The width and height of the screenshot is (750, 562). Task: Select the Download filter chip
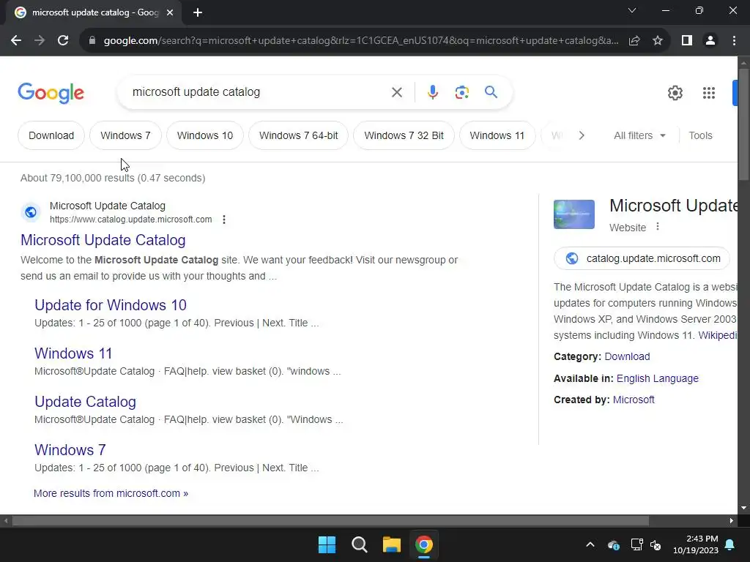click(51, 135)
